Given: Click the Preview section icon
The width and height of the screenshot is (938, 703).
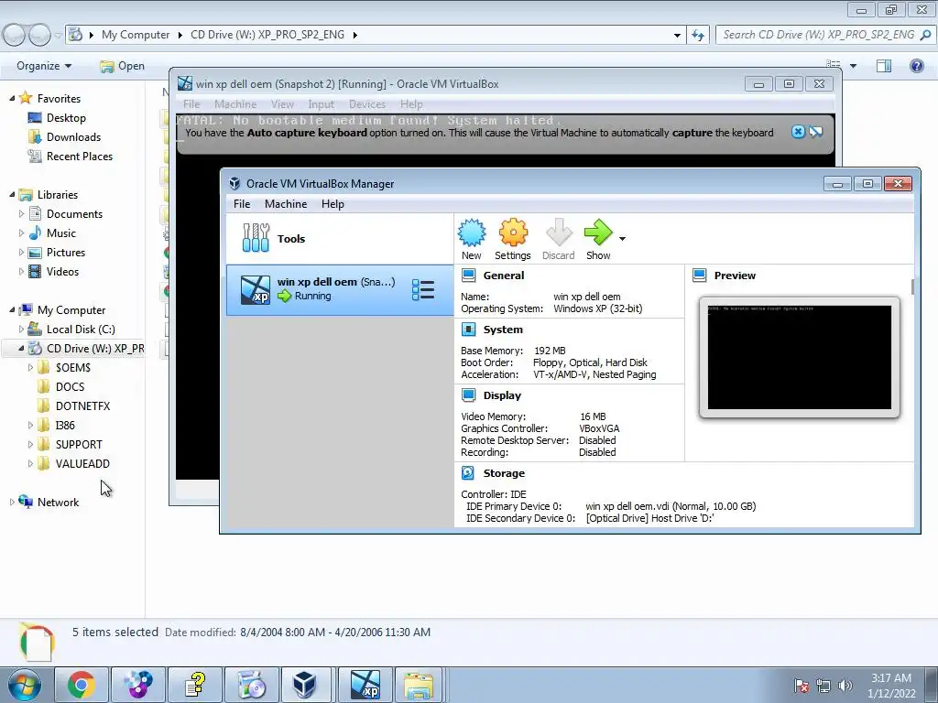Looking at the screenshot, I should (x=699, y=276).
